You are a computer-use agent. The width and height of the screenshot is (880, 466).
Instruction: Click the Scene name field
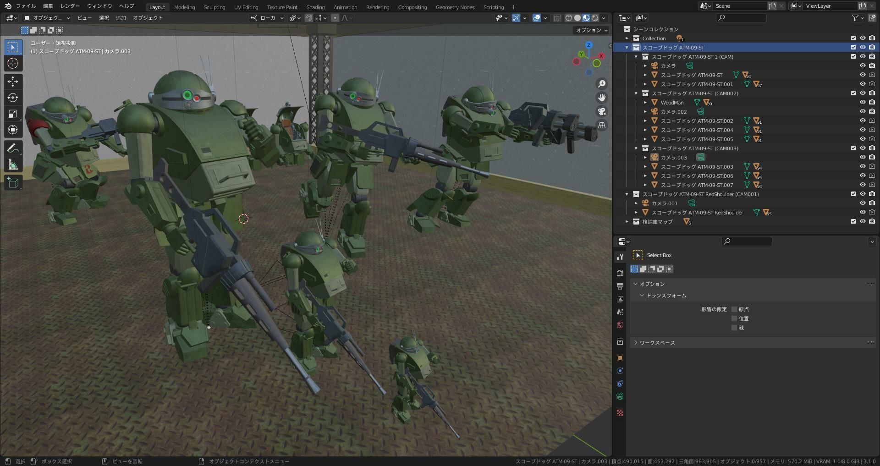[x=740, y=6]
